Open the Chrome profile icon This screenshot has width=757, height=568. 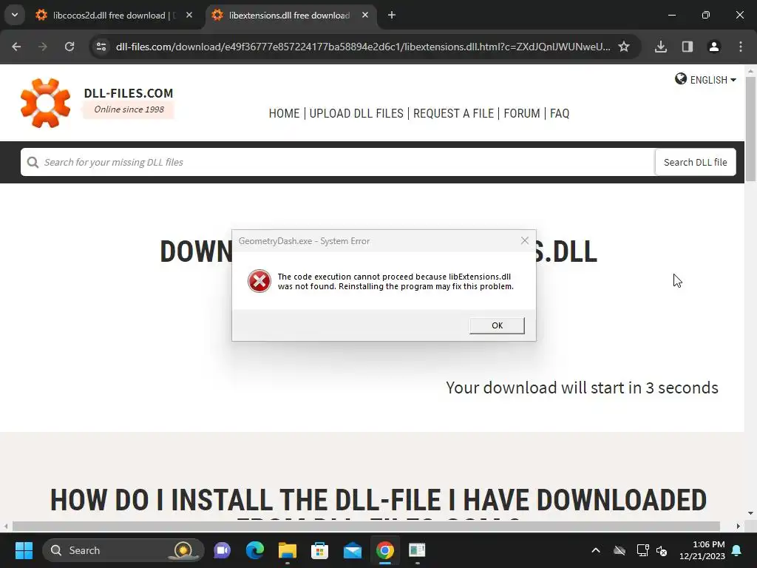click(714, 47)
